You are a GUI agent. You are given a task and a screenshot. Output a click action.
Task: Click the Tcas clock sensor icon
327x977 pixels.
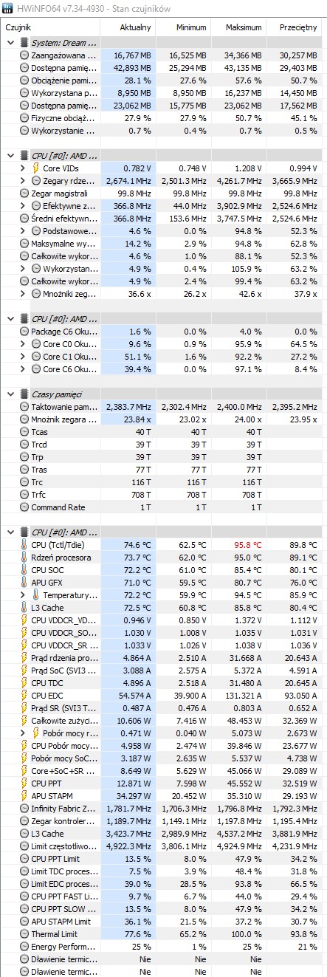24,432
